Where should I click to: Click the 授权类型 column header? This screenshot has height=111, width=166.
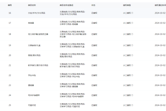click(127, 5)
